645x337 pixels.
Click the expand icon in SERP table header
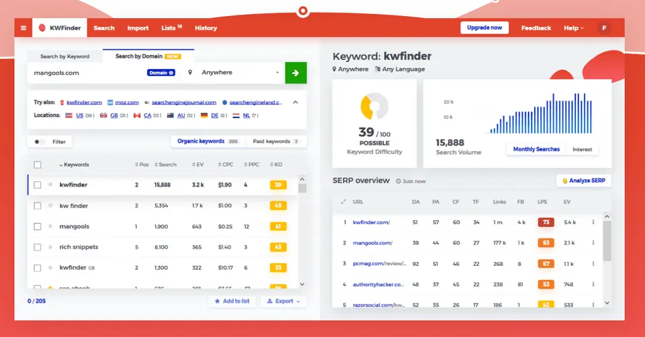[343, 202]
